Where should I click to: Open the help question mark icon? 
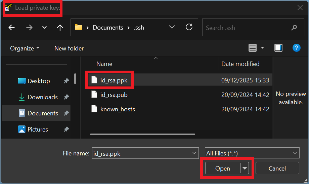pos(296,48)
